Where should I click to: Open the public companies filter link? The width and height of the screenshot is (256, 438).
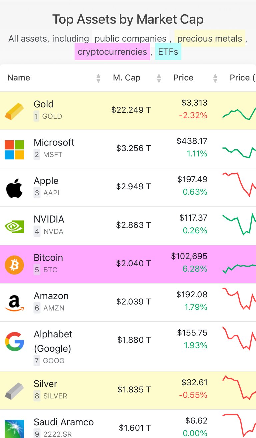point(130,38)
